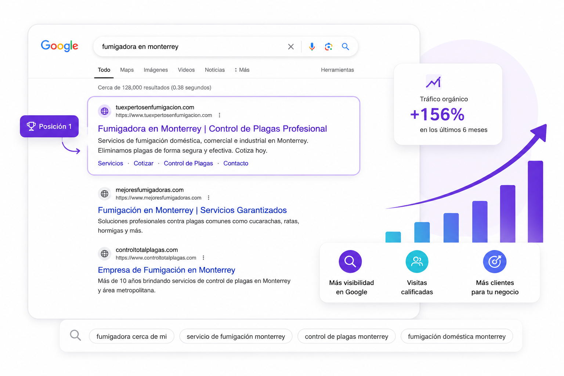Click the text en los últimos 6 meses
This screenshot has height=376, width=564.
click(453, 130)
